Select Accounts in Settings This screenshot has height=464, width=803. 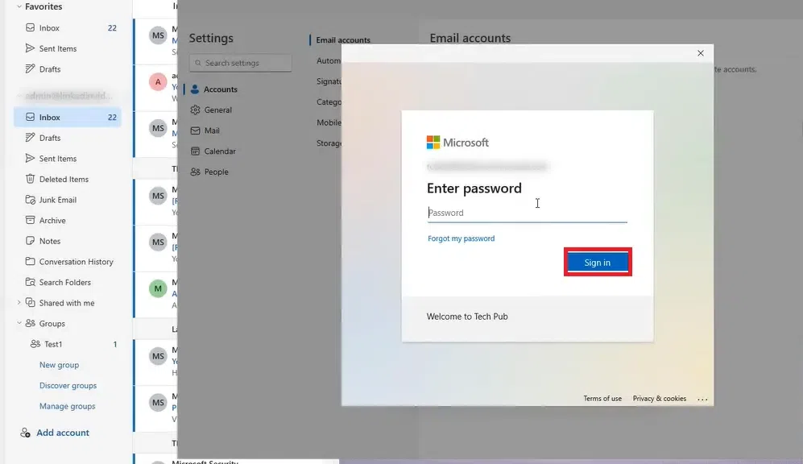[x=220, y=89]
